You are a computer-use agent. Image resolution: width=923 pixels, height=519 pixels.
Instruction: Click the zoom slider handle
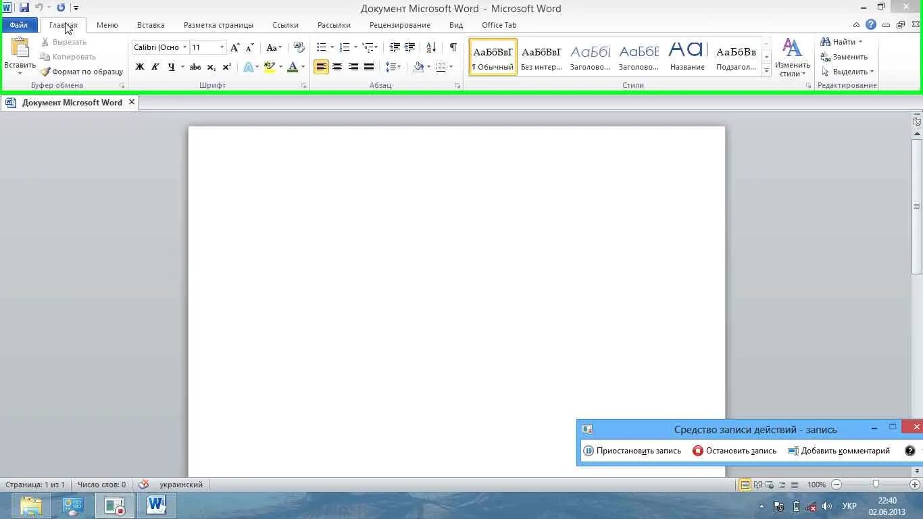click(876, 485)
